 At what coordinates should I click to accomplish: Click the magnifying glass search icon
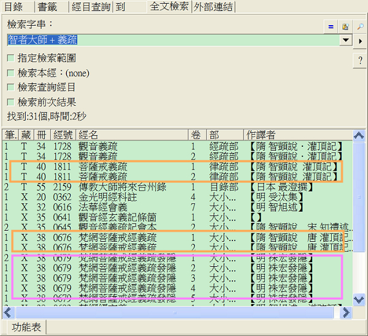point(360,26)
